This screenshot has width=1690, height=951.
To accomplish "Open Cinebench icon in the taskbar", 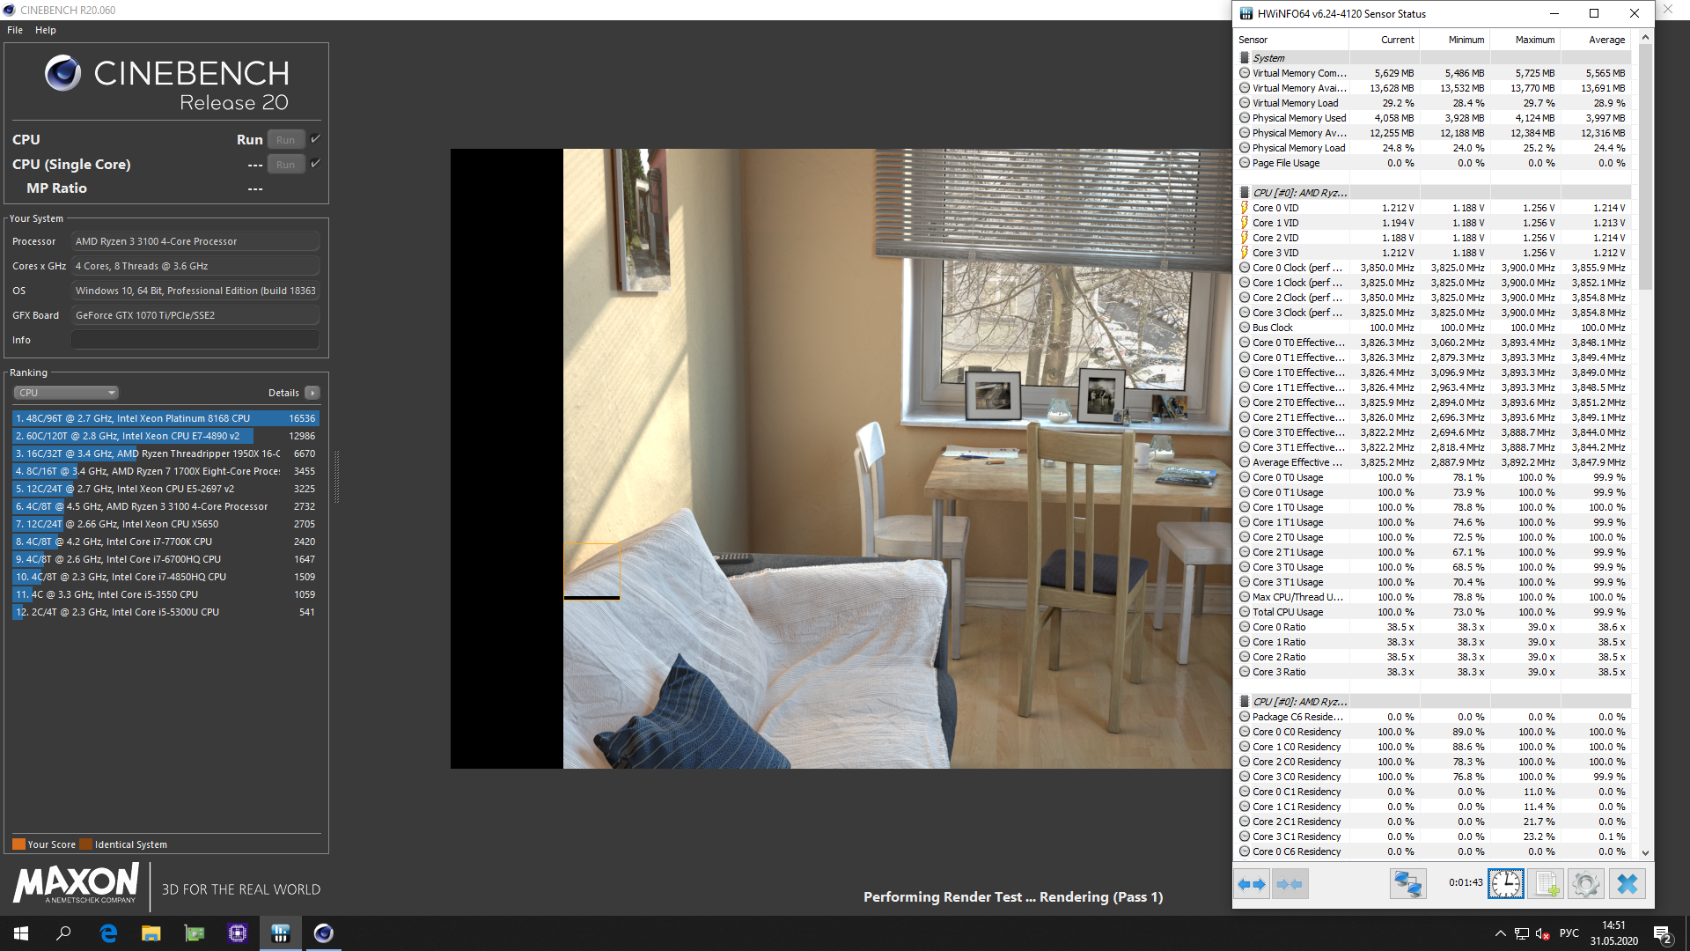I will coord(323,933).
